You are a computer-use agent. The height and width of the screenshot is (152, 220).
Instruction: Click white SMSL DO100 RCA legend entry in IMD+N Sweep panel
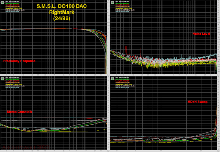pos(122,78)
